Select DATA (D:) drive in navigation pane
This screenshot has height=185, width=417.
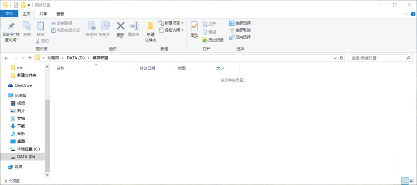click(x=23, y=157)
